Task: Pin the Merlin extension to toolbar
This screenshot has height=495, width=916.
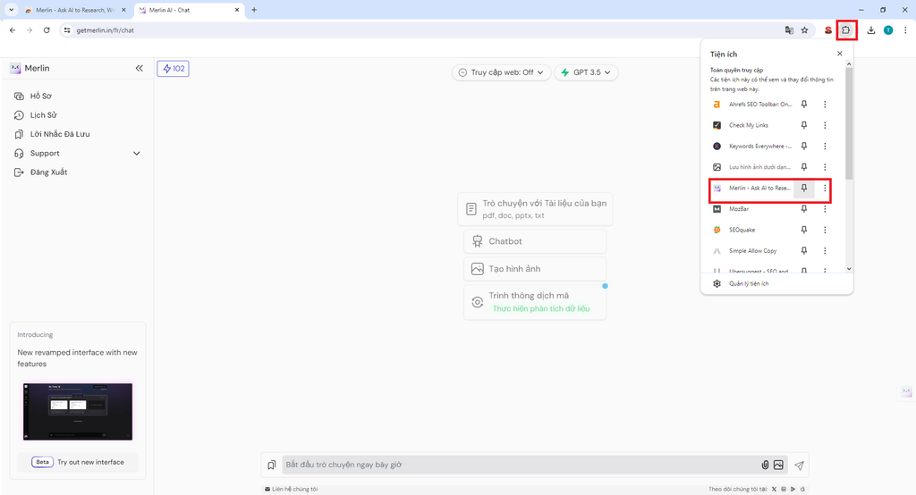Action: (804, 189)
